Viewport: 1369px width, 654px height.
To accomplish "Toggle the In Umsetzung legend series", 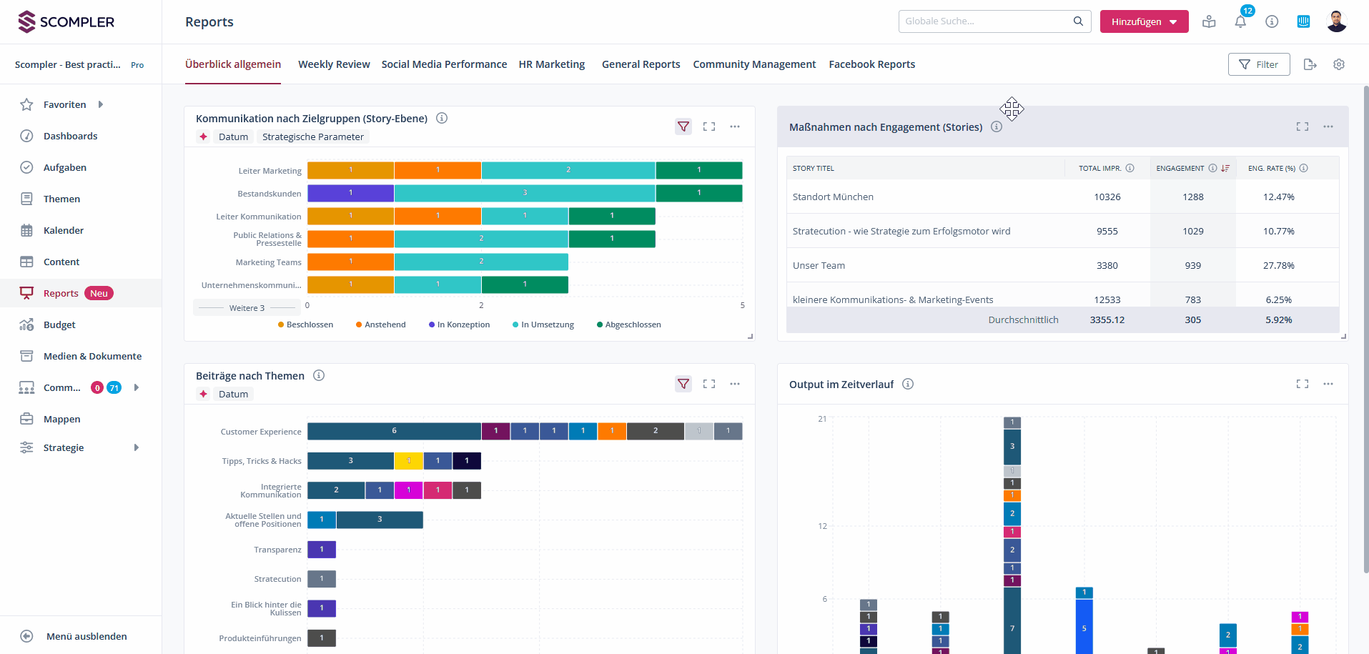I will (x=543, y=324).
